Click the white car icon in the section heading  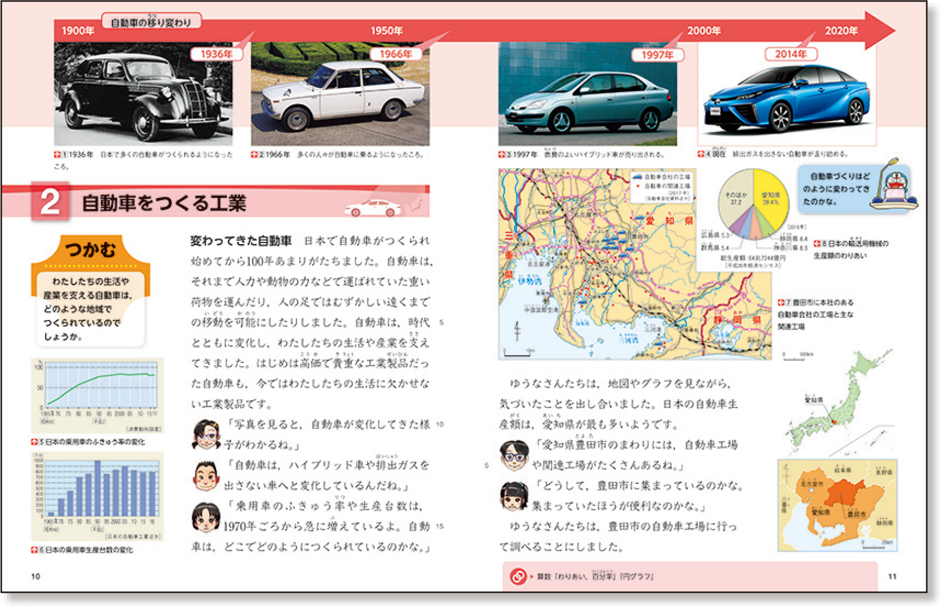pos(373,208)
